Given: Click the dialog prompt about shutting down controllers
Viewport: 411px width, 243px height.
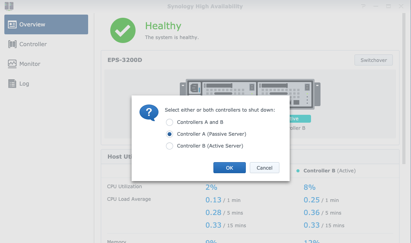Looking at the screenshot, I should [220, 110].
